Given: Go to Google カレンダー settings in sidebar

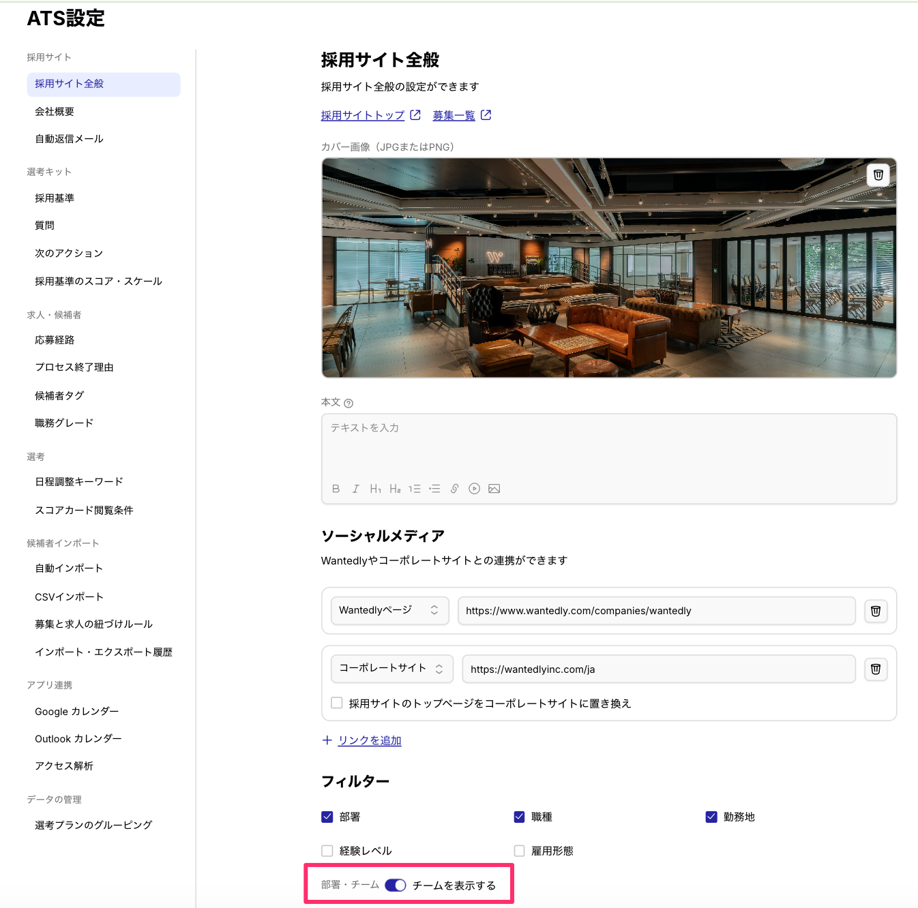Looking at the screenshot, I should (x=76, y=712).
